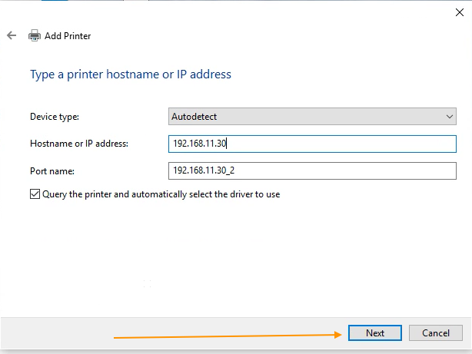Click the Add Printer title text

(68, 36)
